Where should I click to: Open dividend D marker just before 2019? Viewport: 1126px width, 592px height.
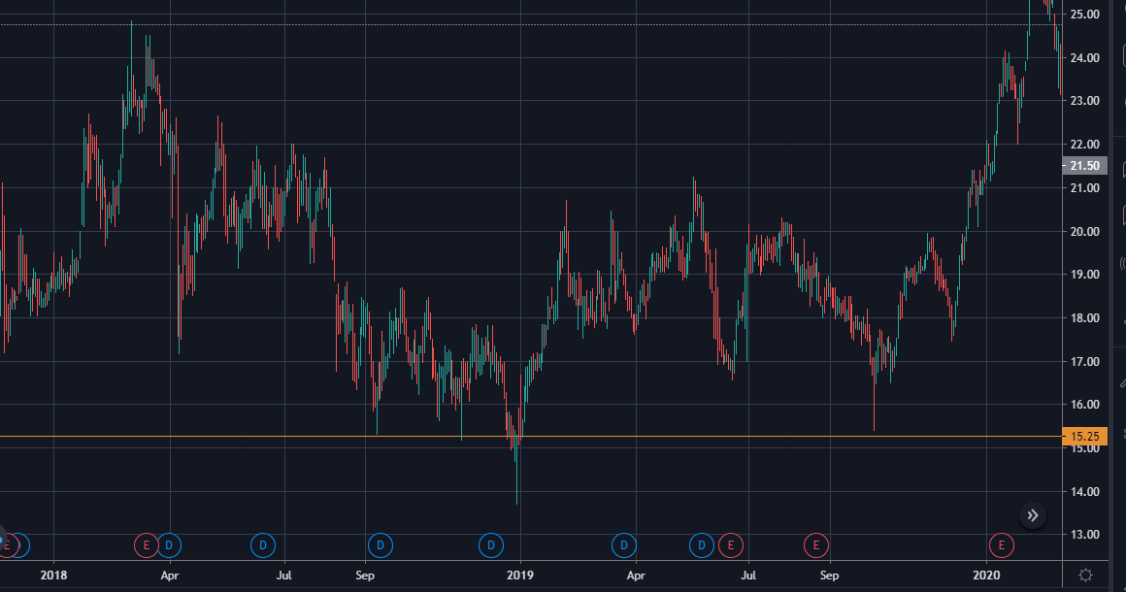coord(491,545)
